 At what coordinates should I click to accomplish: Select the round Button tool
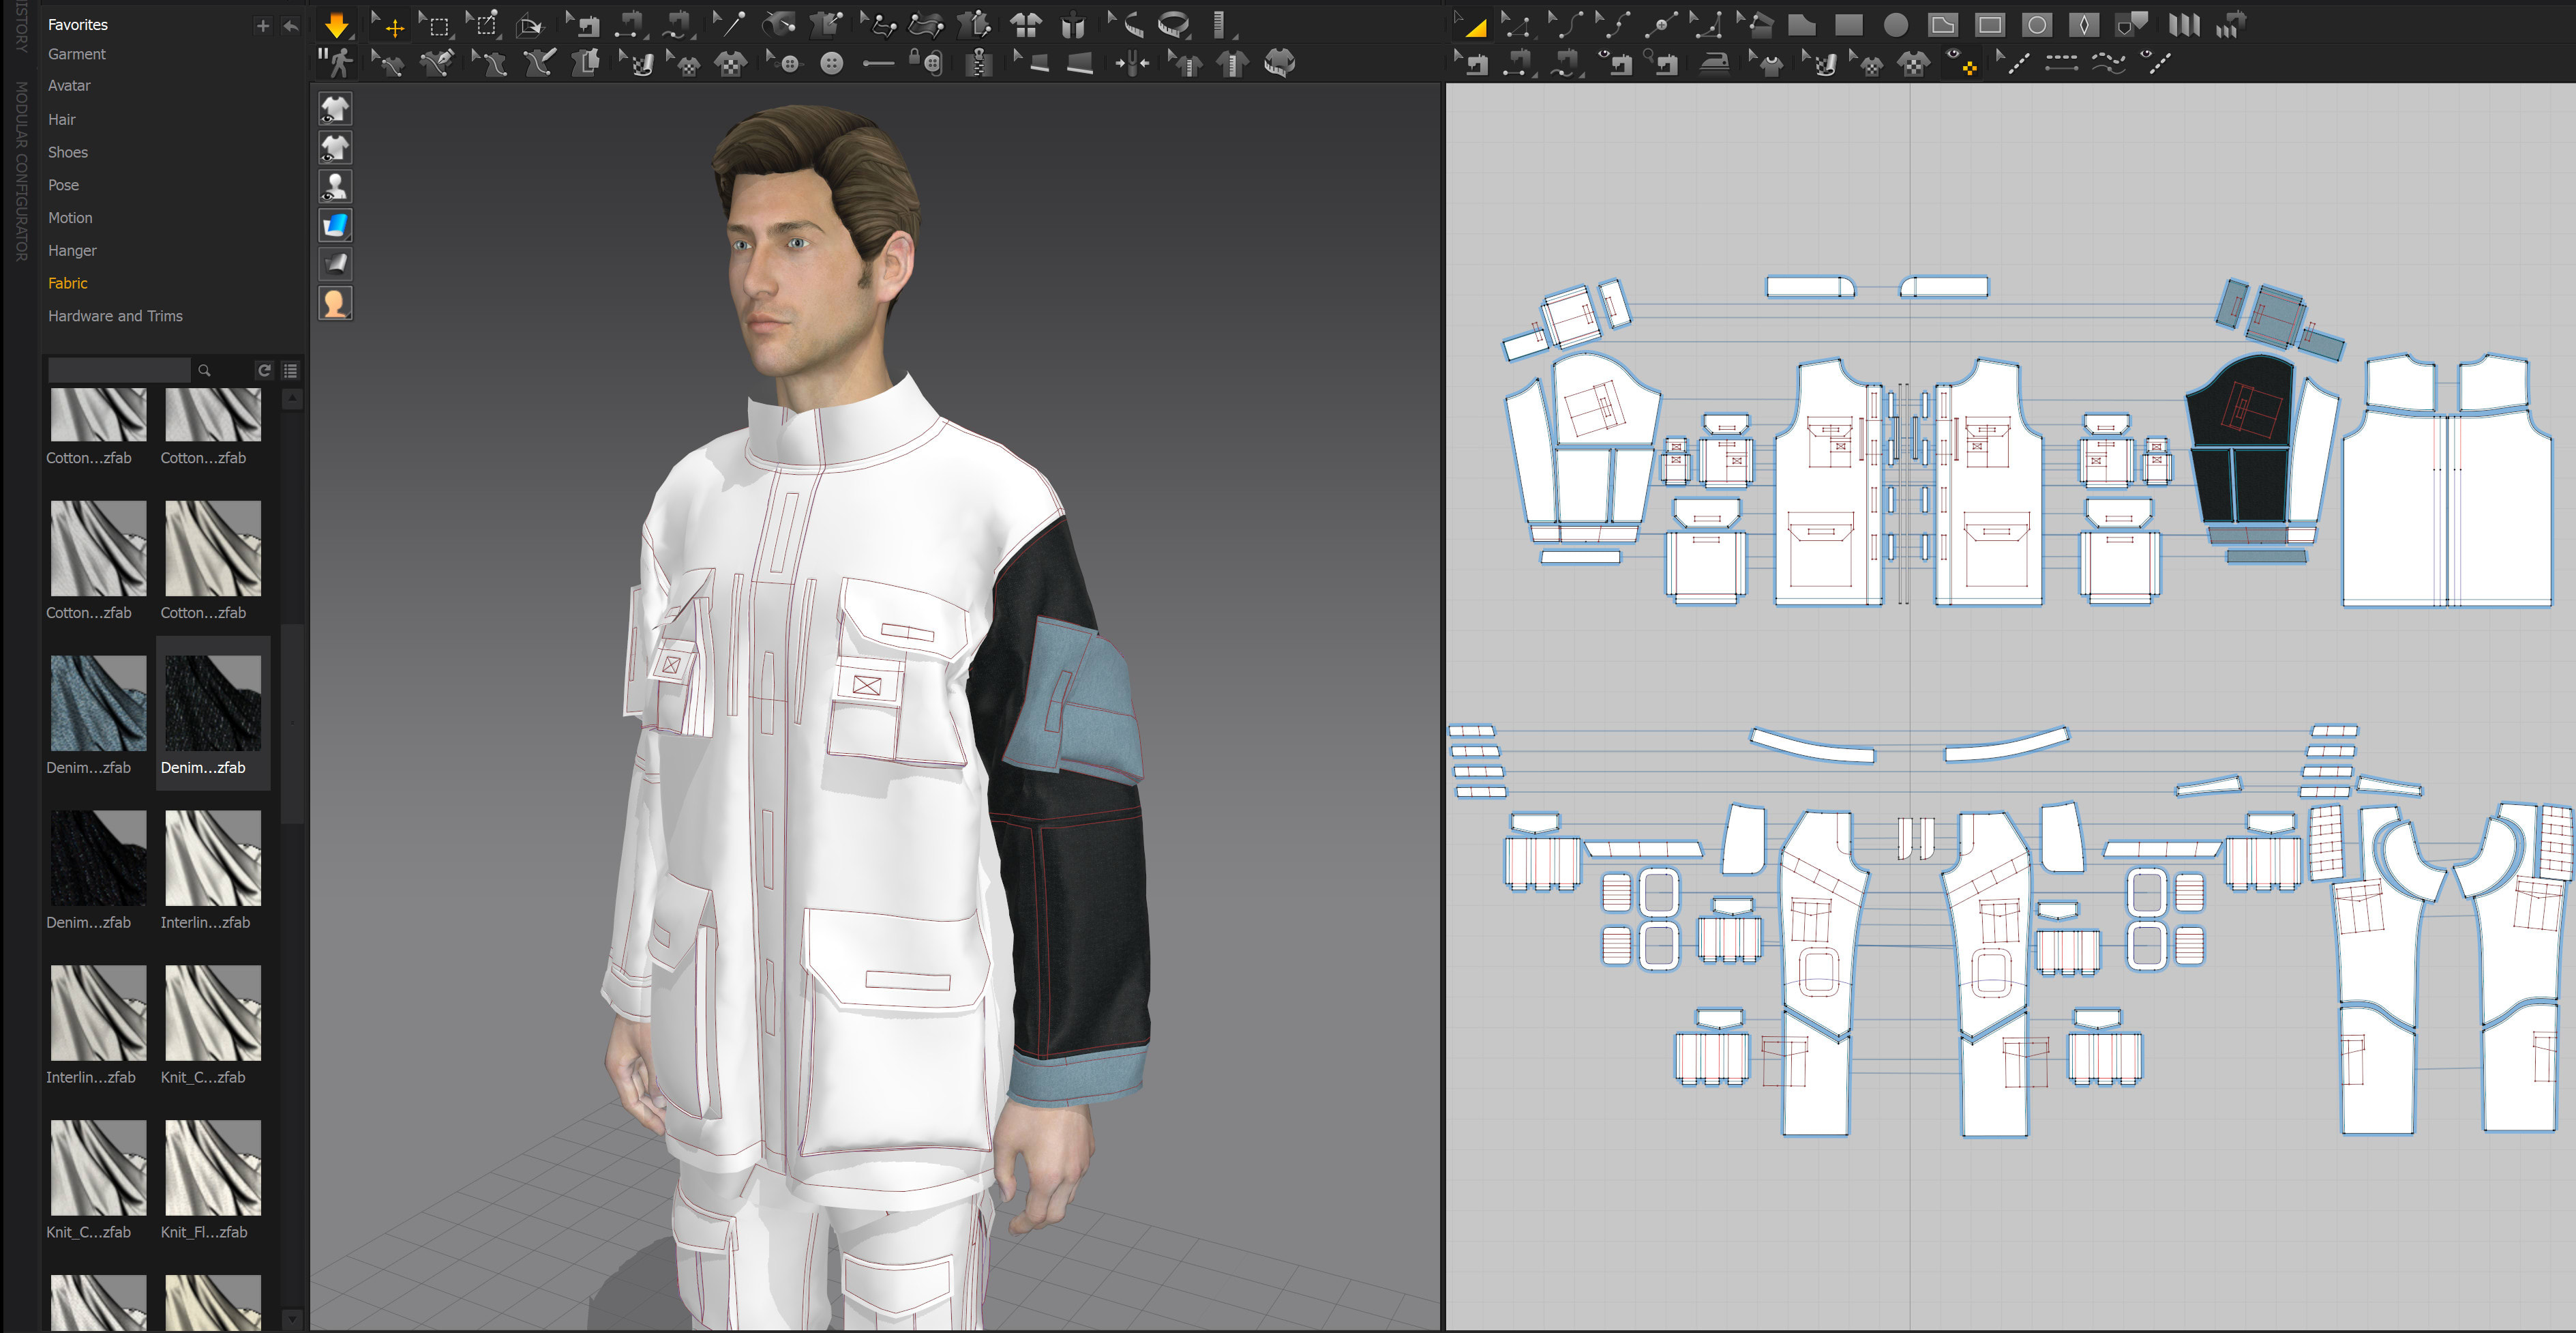tap(831, 63)
